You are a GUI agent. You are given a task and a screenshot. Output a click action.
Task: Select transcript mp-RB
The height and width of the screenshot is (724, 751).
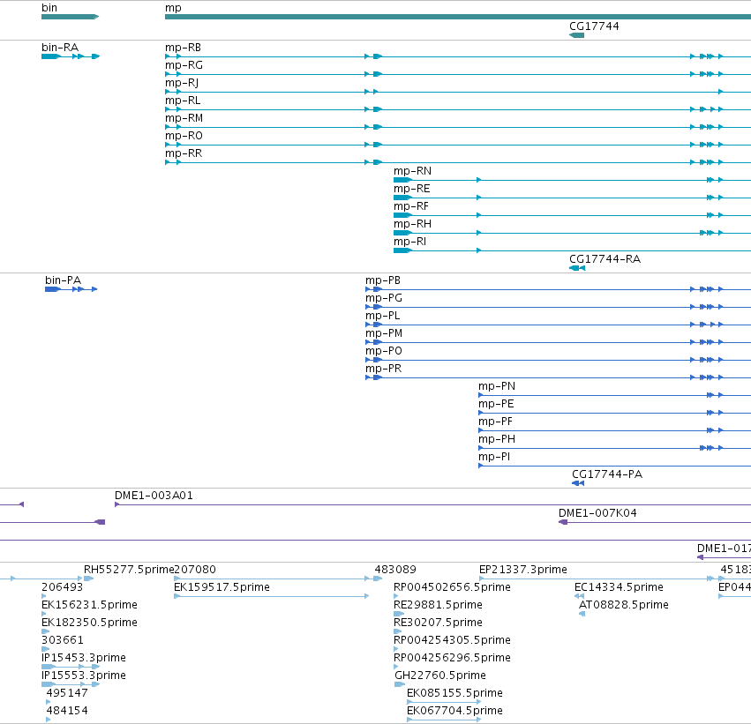183,48
